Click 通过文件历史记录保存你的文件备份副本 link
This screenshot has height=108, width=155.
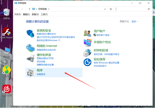click(x=56, y=37)
